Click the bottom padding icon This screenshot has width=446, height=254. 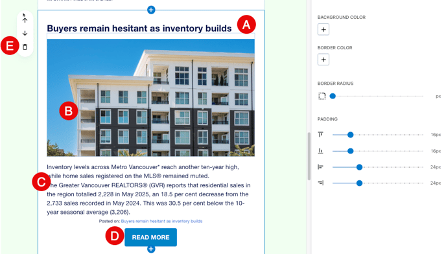pos(320,151)
